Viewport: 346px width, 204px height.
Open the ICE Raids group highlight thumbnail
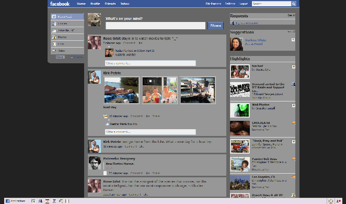click(x=240, y=89)
